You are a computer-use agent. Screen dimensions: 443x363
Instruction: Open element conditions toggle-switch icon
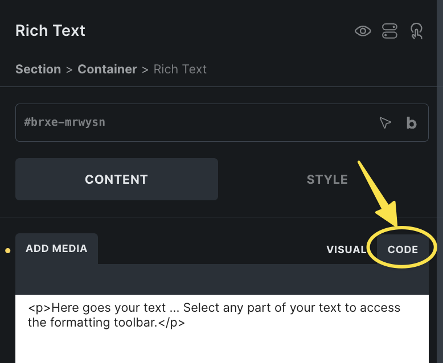pyautogui.click(x=389, y=31)
